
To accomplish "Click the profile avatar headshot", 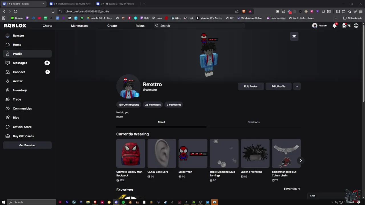I will [128, 87].
